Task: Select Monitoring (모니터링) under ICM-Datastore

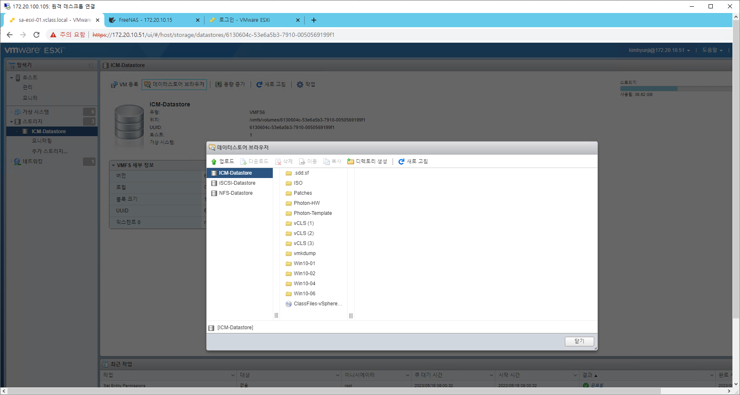Action: point(42,141)
